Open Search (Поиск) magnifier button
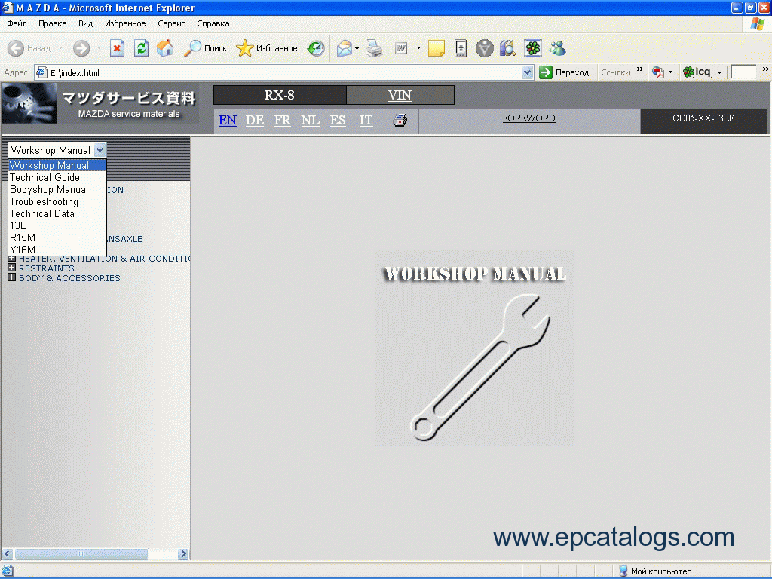The width and height of the screenshot is (772, 579). [x=206, y=48]
